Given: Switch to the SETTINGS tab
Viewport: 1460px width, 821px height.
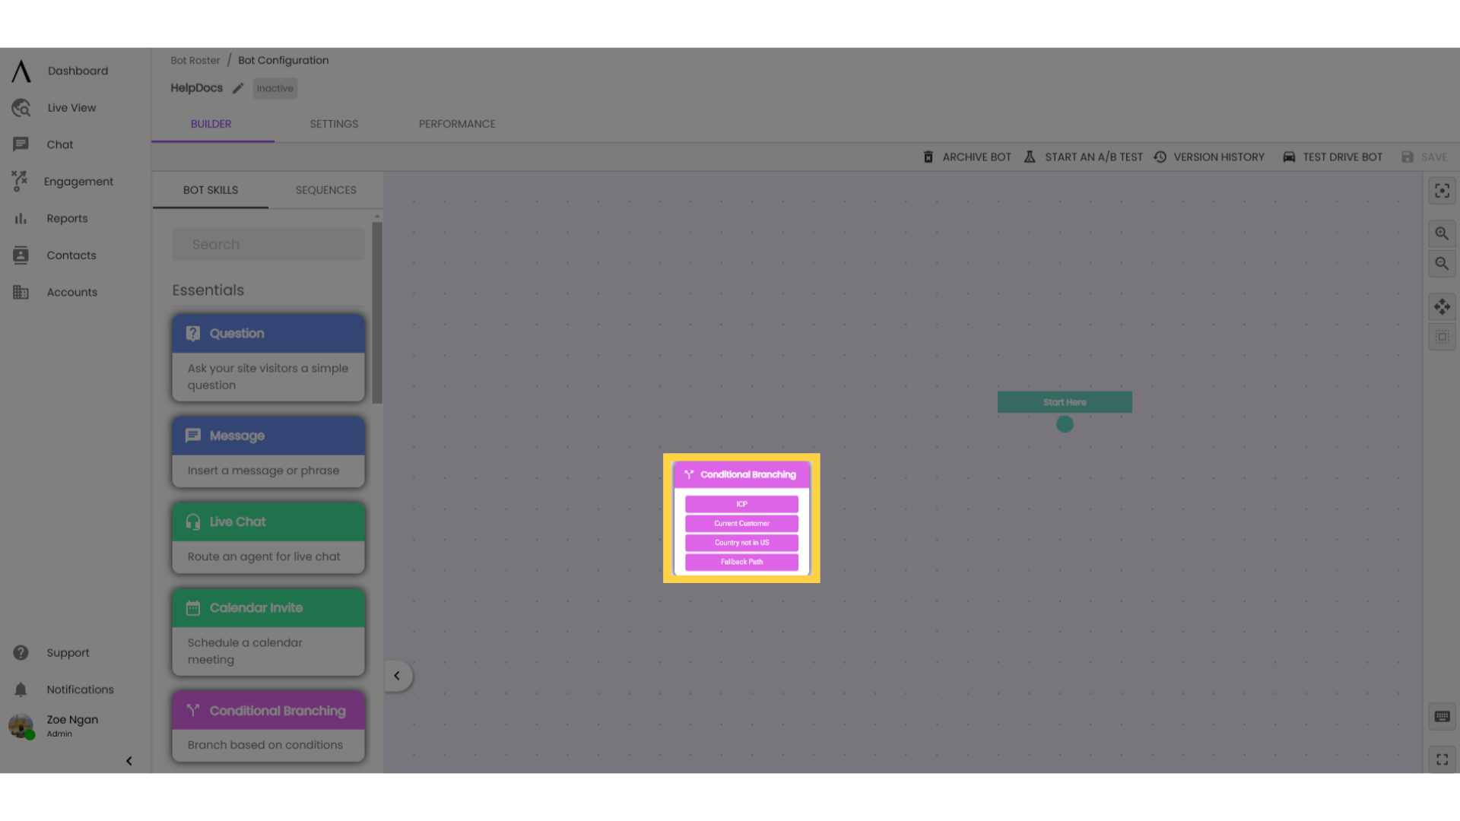Looking at the screenshot, I should [x=334, y=122].
